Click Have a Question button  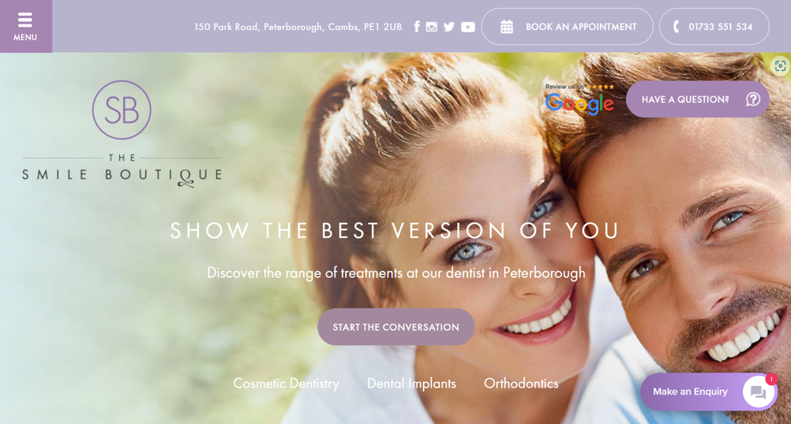coord(698,99)
